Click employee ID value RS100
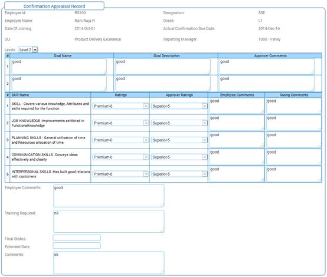The width and height of the screenshot is (327, 277). (80, 13)
